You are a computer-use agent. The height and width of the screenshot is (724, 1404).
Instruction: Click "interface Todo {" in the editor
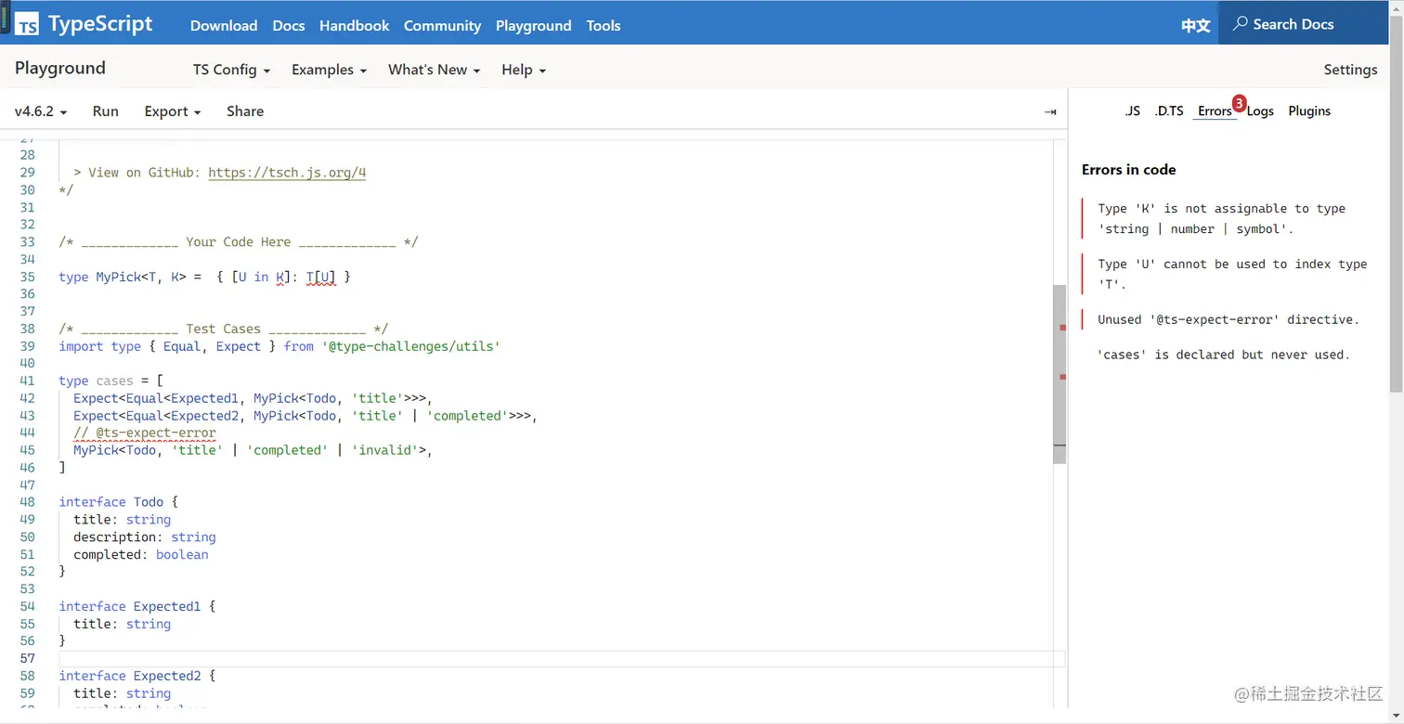point(119,502)
